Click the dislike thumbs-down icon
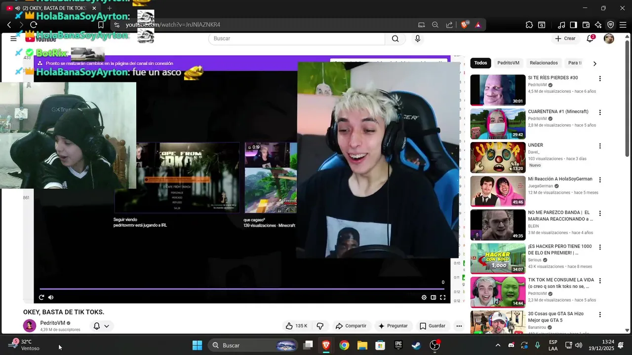The width and height of the screenshot is (632, 355). 320,326
